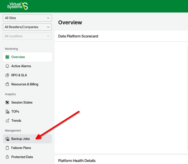The height and width of the screenshot is (164, 188).
Task: Click the Data Platform Scorecard header
Action: [78, 36]
